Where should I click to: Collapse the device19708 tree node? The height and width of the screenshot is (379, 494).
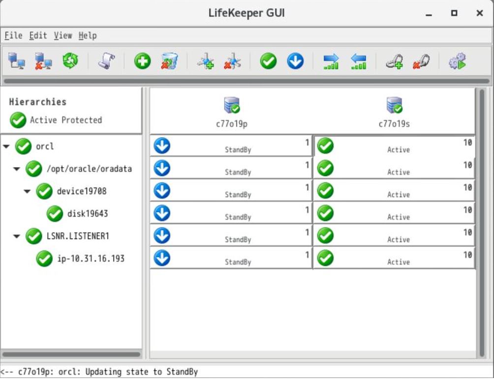(x=28, y=191)
